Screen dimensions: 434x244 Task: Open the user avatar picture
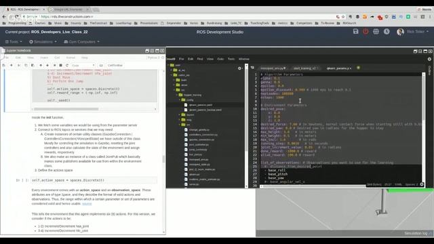[x=400, y=32]
